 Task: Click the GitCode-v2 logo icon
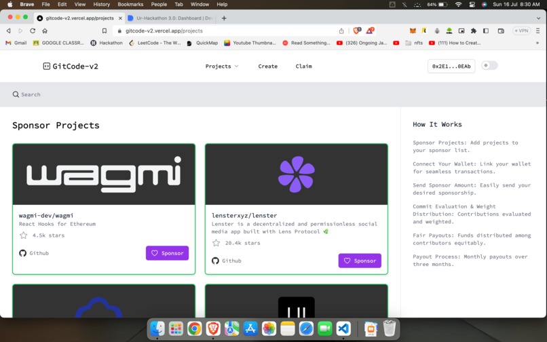tap(46, 66)
